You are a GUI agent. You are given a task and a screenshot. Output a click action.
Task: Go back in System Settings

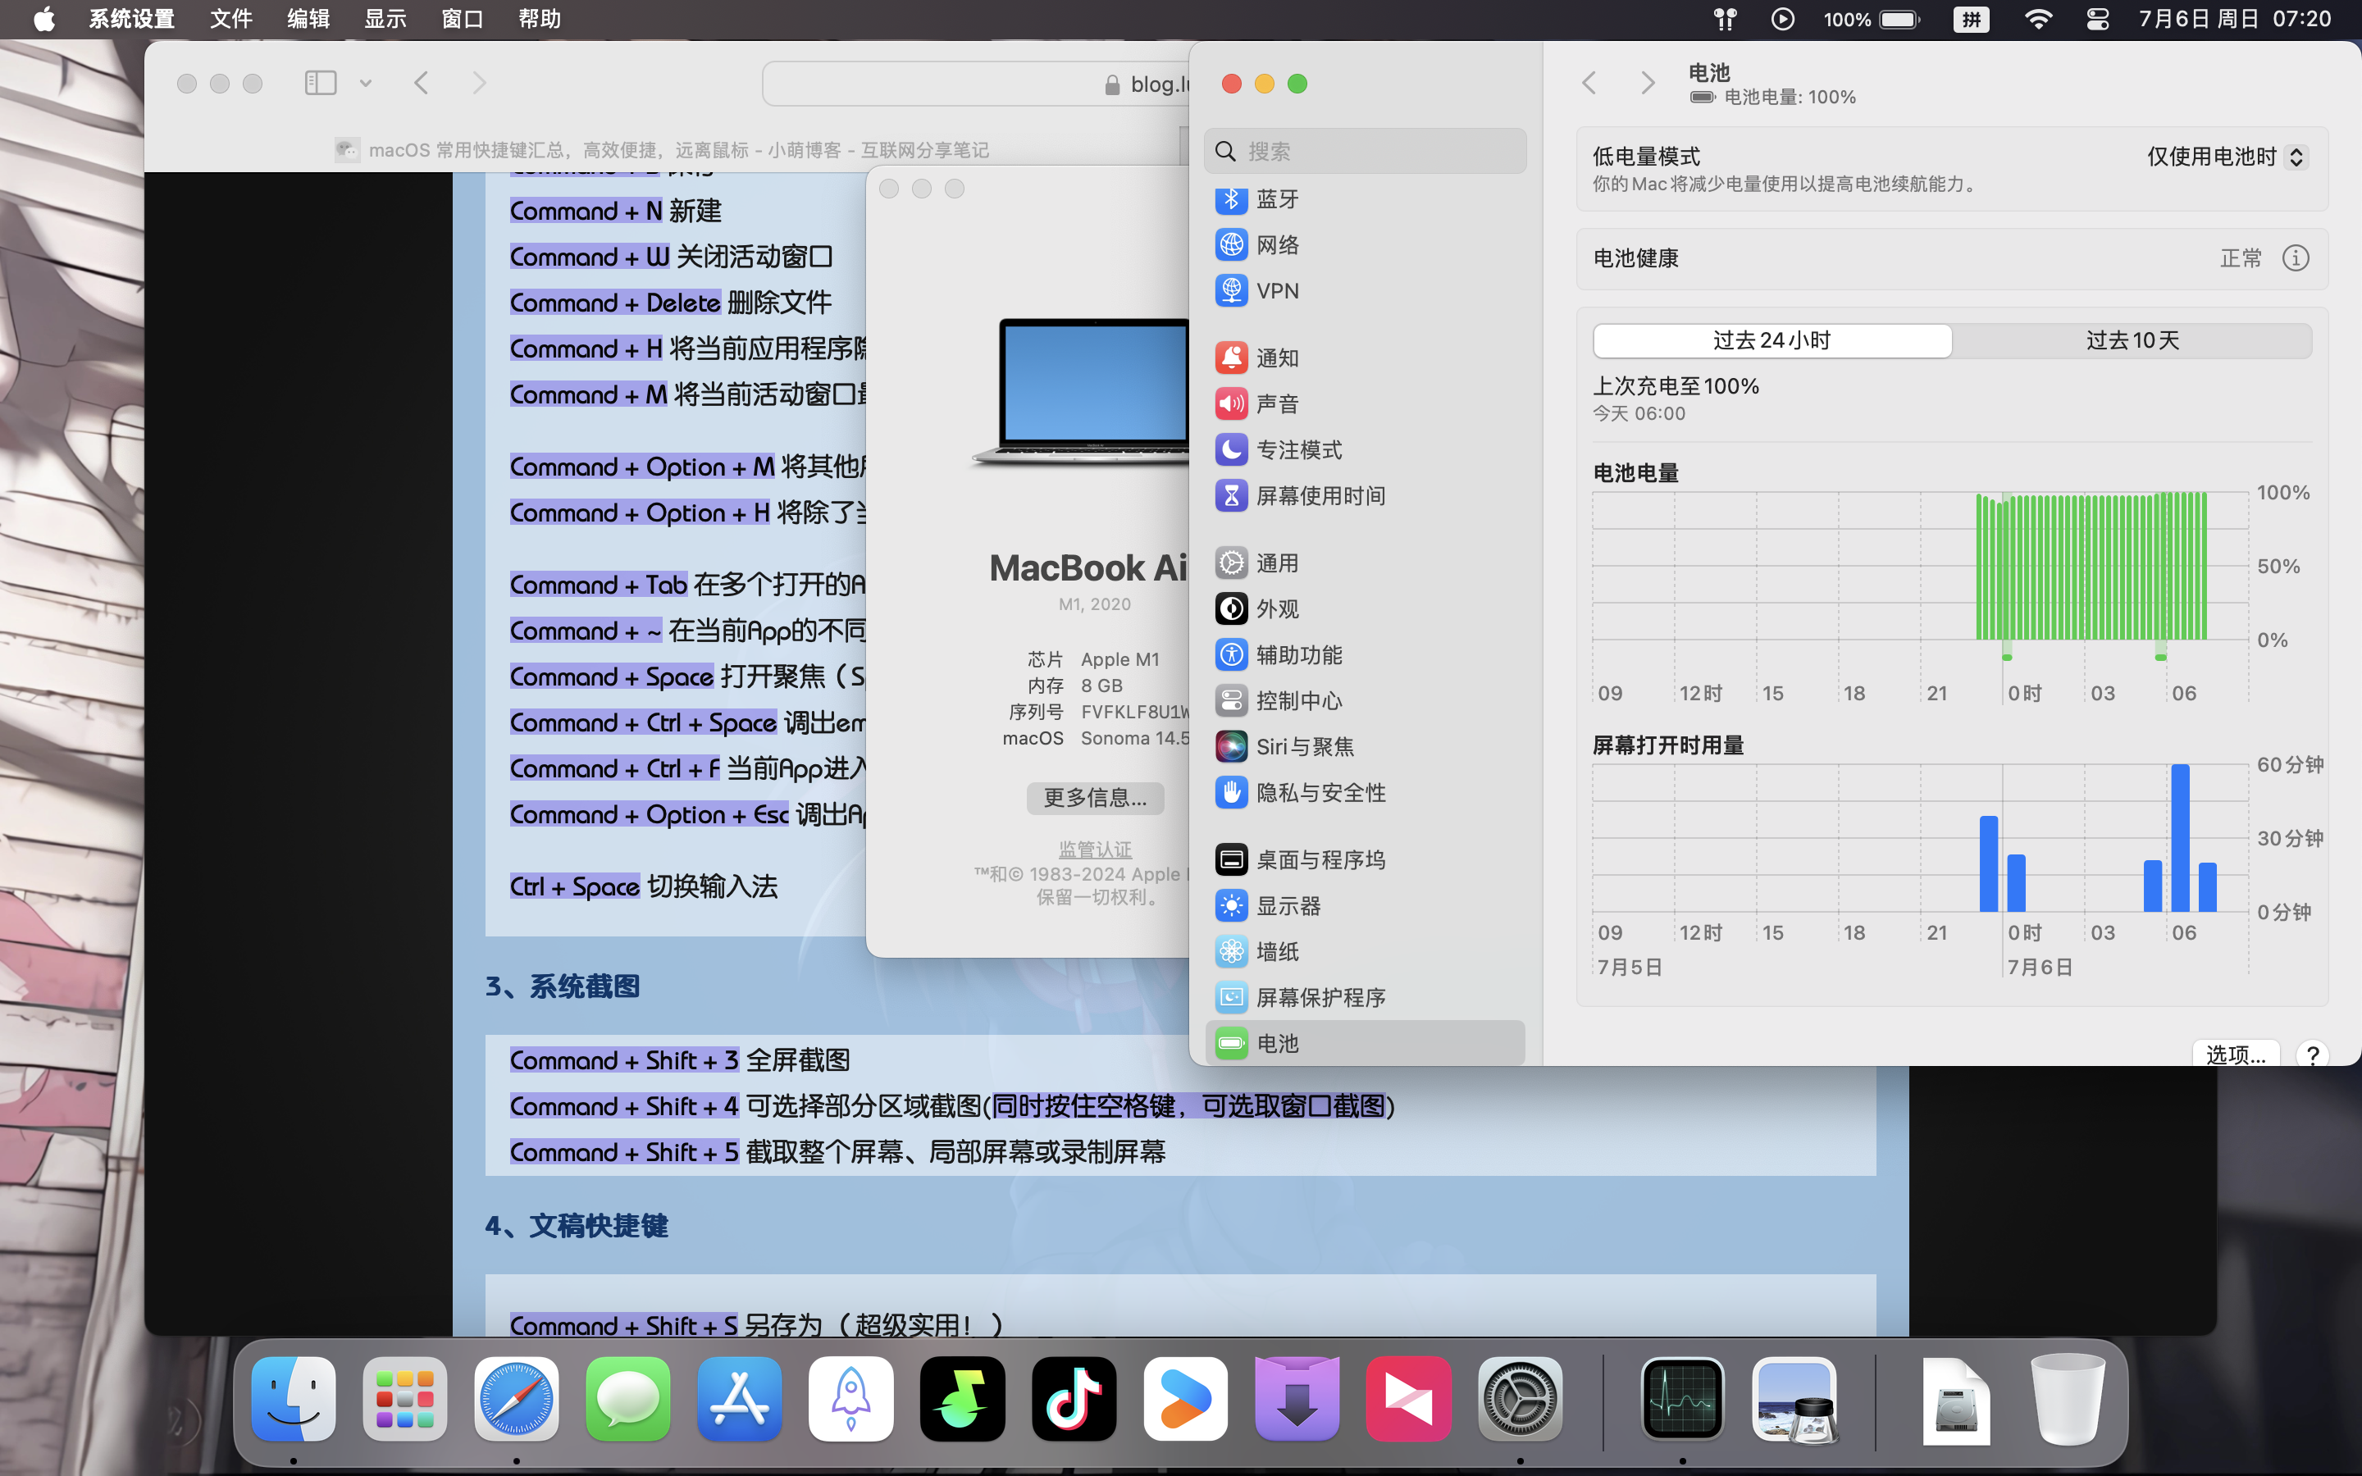click(1589, 83)
